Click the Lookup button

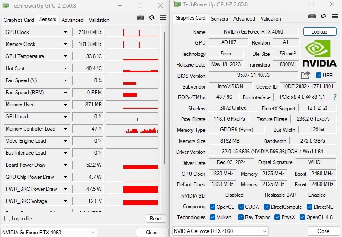(320, 32)
